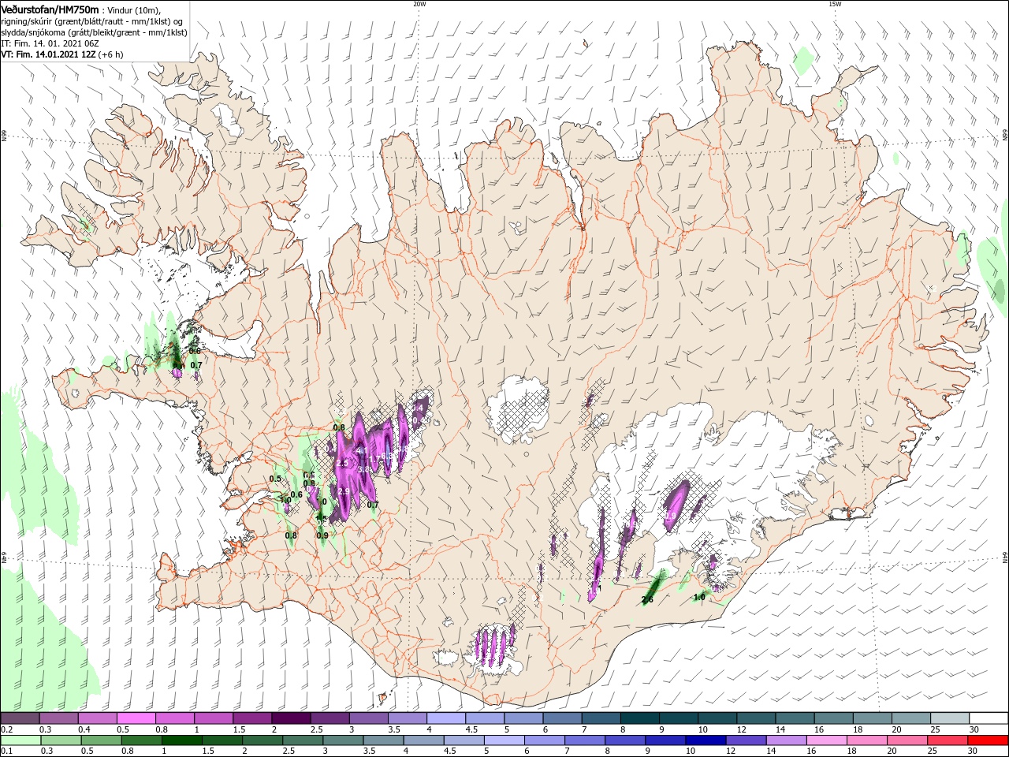Click the "0.5" precipitation value on the map
This screenshot has height=757, width=1009.
(275, 479)
